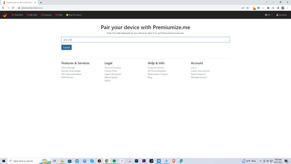This screenshot has height=164, width=291.
Task: Click the taskbar search box
Action: point(29,161)
